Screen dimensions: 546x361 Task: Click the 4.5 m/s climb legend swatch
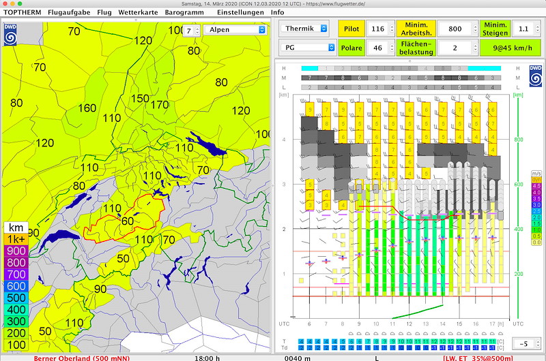coord(536,186)
